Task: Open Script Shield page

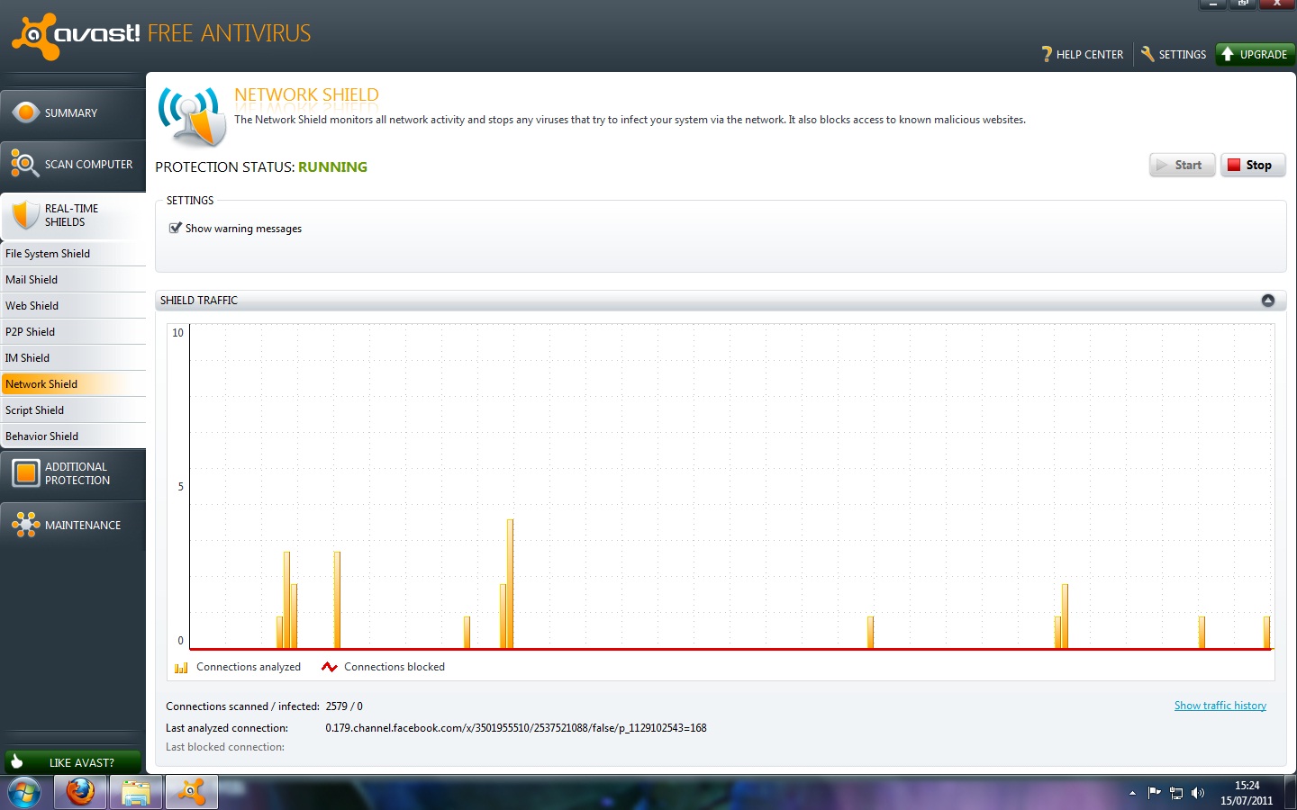Action: pos(73,410)
